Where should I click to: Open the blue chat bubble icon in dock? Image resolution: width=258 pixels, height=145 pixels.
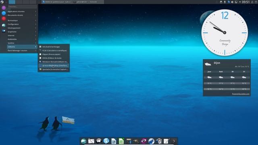point(106,141)
